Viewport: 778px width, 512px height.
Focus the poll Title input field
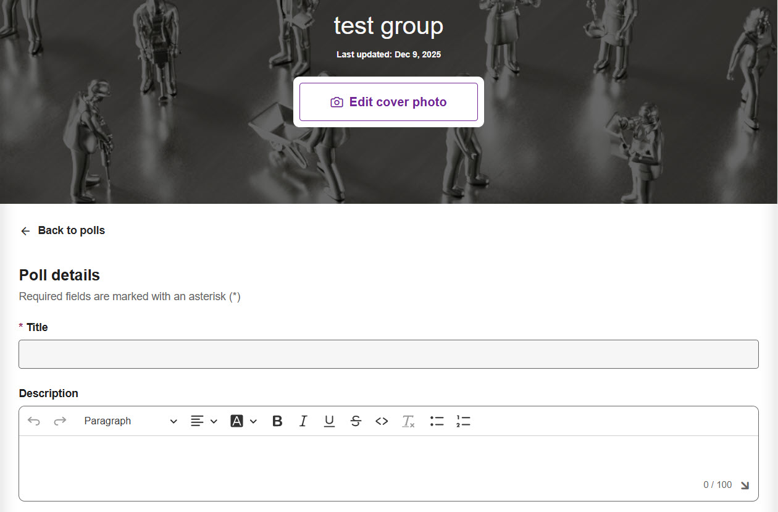388,354
